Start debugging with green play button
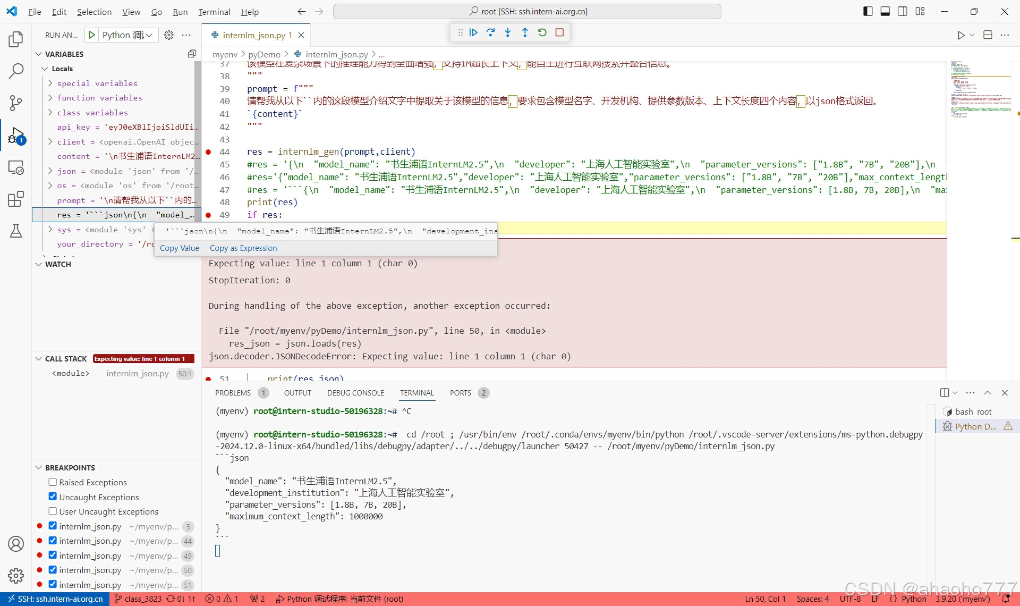1020x606 pixels. [x=92, y=35]
